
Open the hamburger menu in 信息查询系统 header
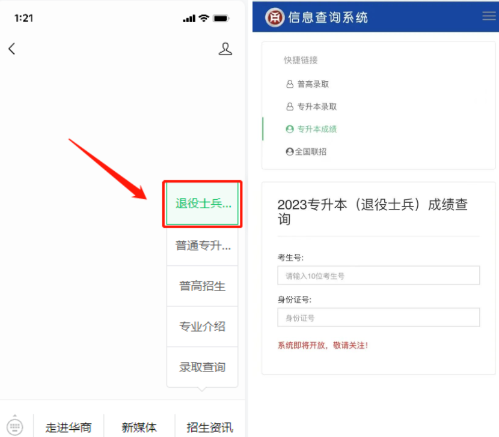click(x=488, y=16)
